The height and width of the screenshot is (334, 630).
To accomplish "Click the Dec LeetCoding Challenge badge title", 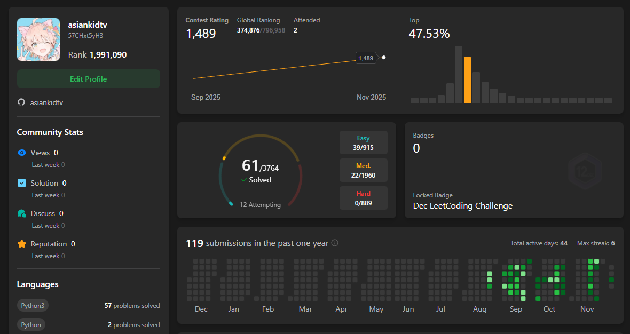I will pos(462,206).
